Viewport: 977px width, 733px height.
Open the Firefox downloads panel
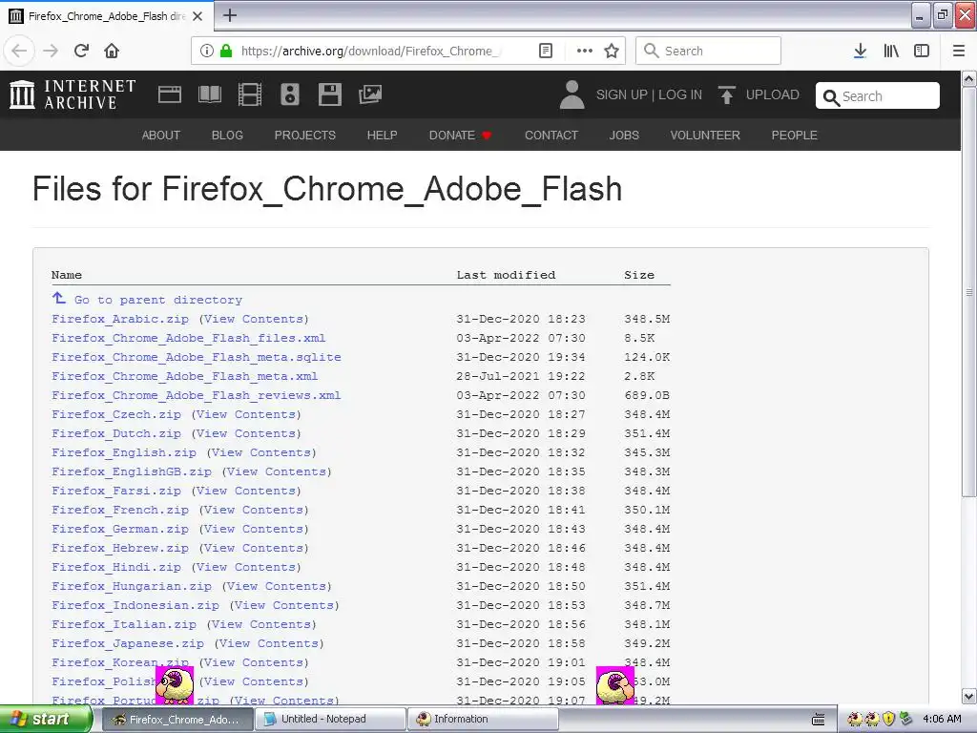860,52
